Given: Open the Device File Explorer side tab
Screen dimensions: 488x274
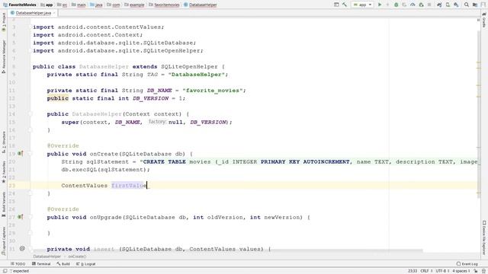Looking at the screenshot, I should point(484,238).
